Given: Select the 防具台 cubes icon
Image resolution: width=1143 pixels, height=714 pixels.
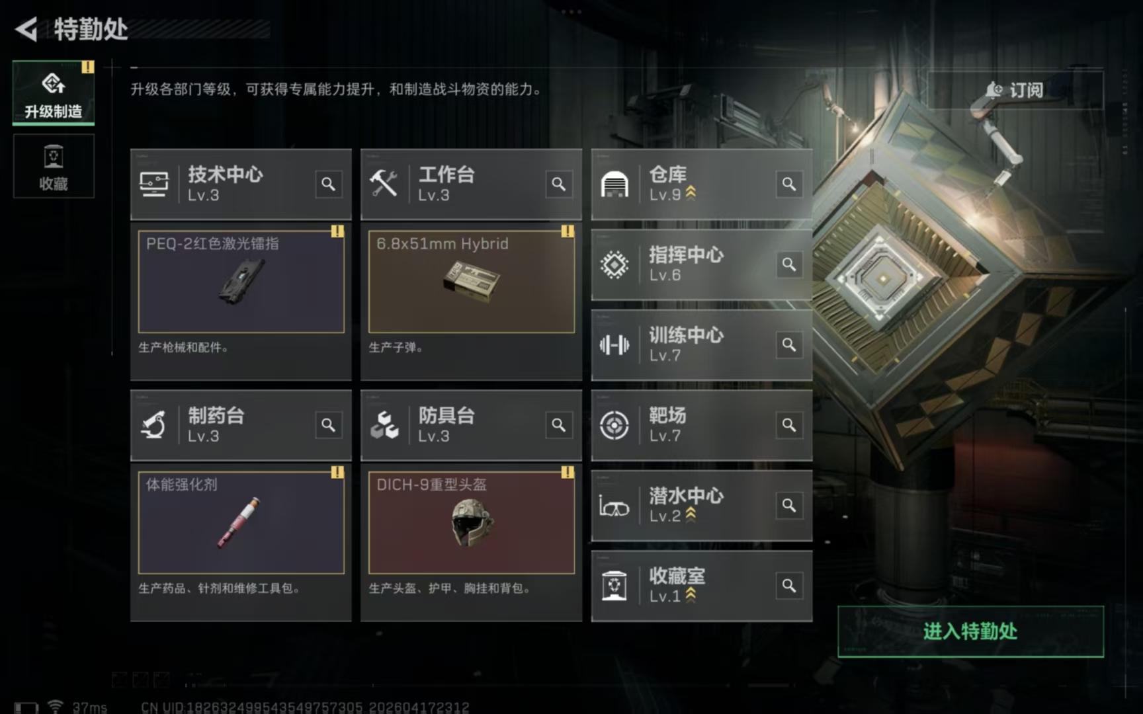Looking at the screenshot, I should 384,425.
